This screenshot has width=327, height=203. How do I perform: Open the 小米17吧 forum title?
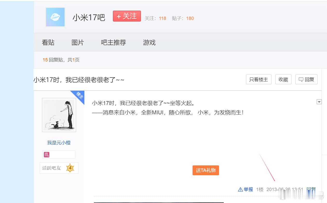pos(89,18)
